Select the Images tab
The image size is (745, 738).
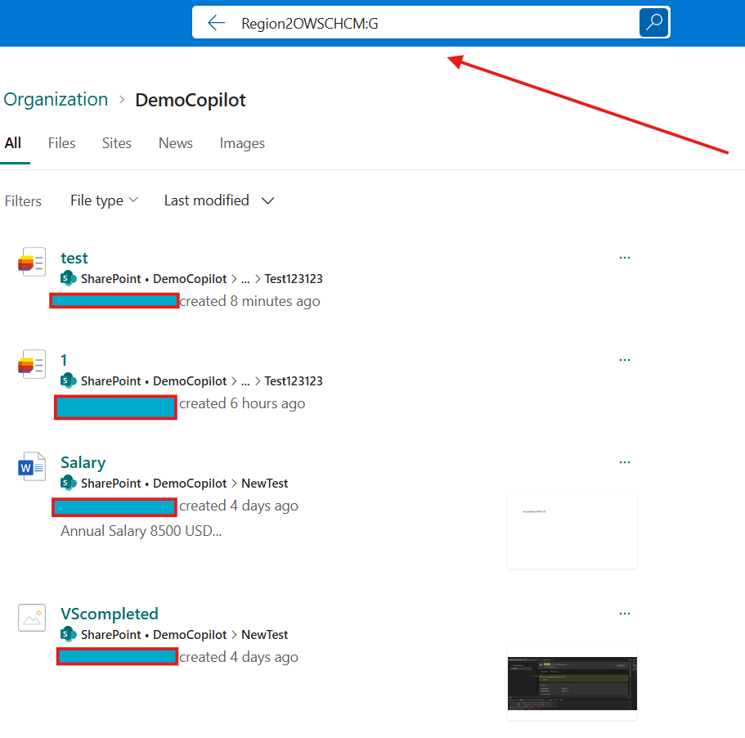coord(242,143)
